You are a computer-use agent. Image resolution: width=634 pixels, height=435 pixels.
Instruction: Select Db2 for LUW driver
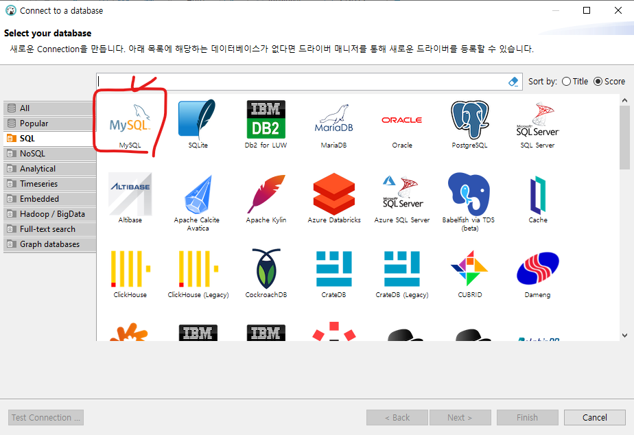coord(266,119)
